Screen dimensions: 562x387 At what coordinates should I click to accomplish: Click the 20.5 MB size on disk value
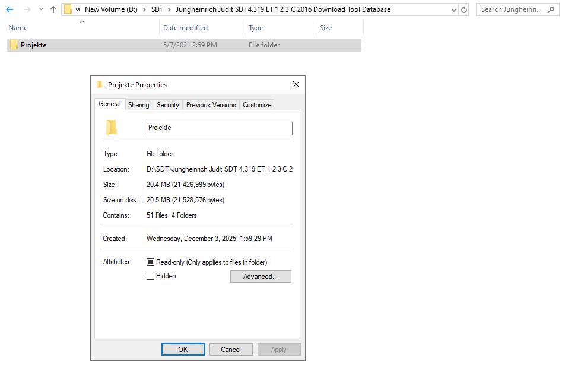(185, 200)
